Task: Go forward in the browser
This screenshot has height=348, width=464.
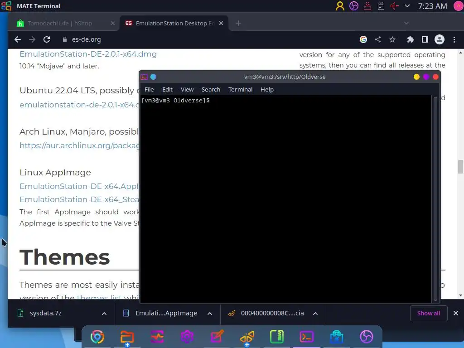Action: click(32, 39)
